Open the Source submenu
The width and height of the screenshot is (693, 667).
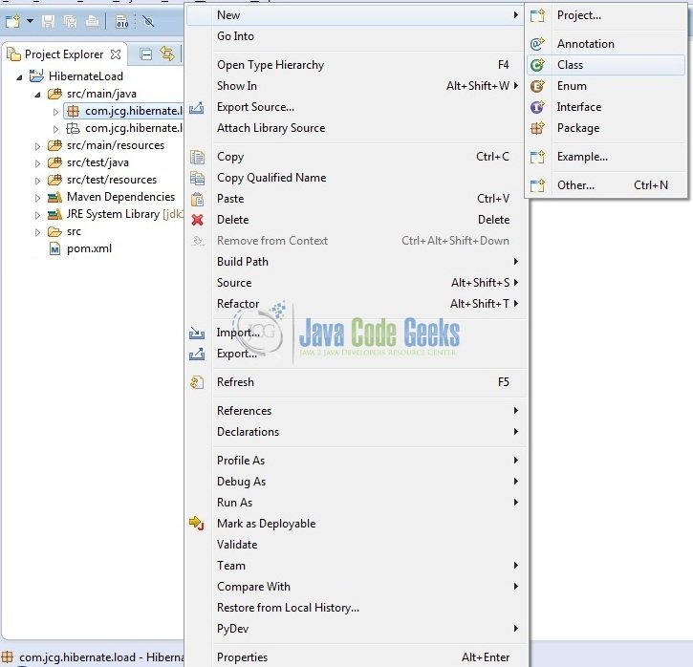tap(356, 283)
